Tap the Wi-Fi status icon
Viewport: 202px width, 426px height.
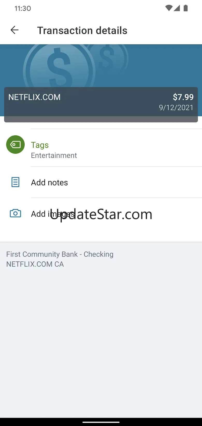click(x=169, y=8)
